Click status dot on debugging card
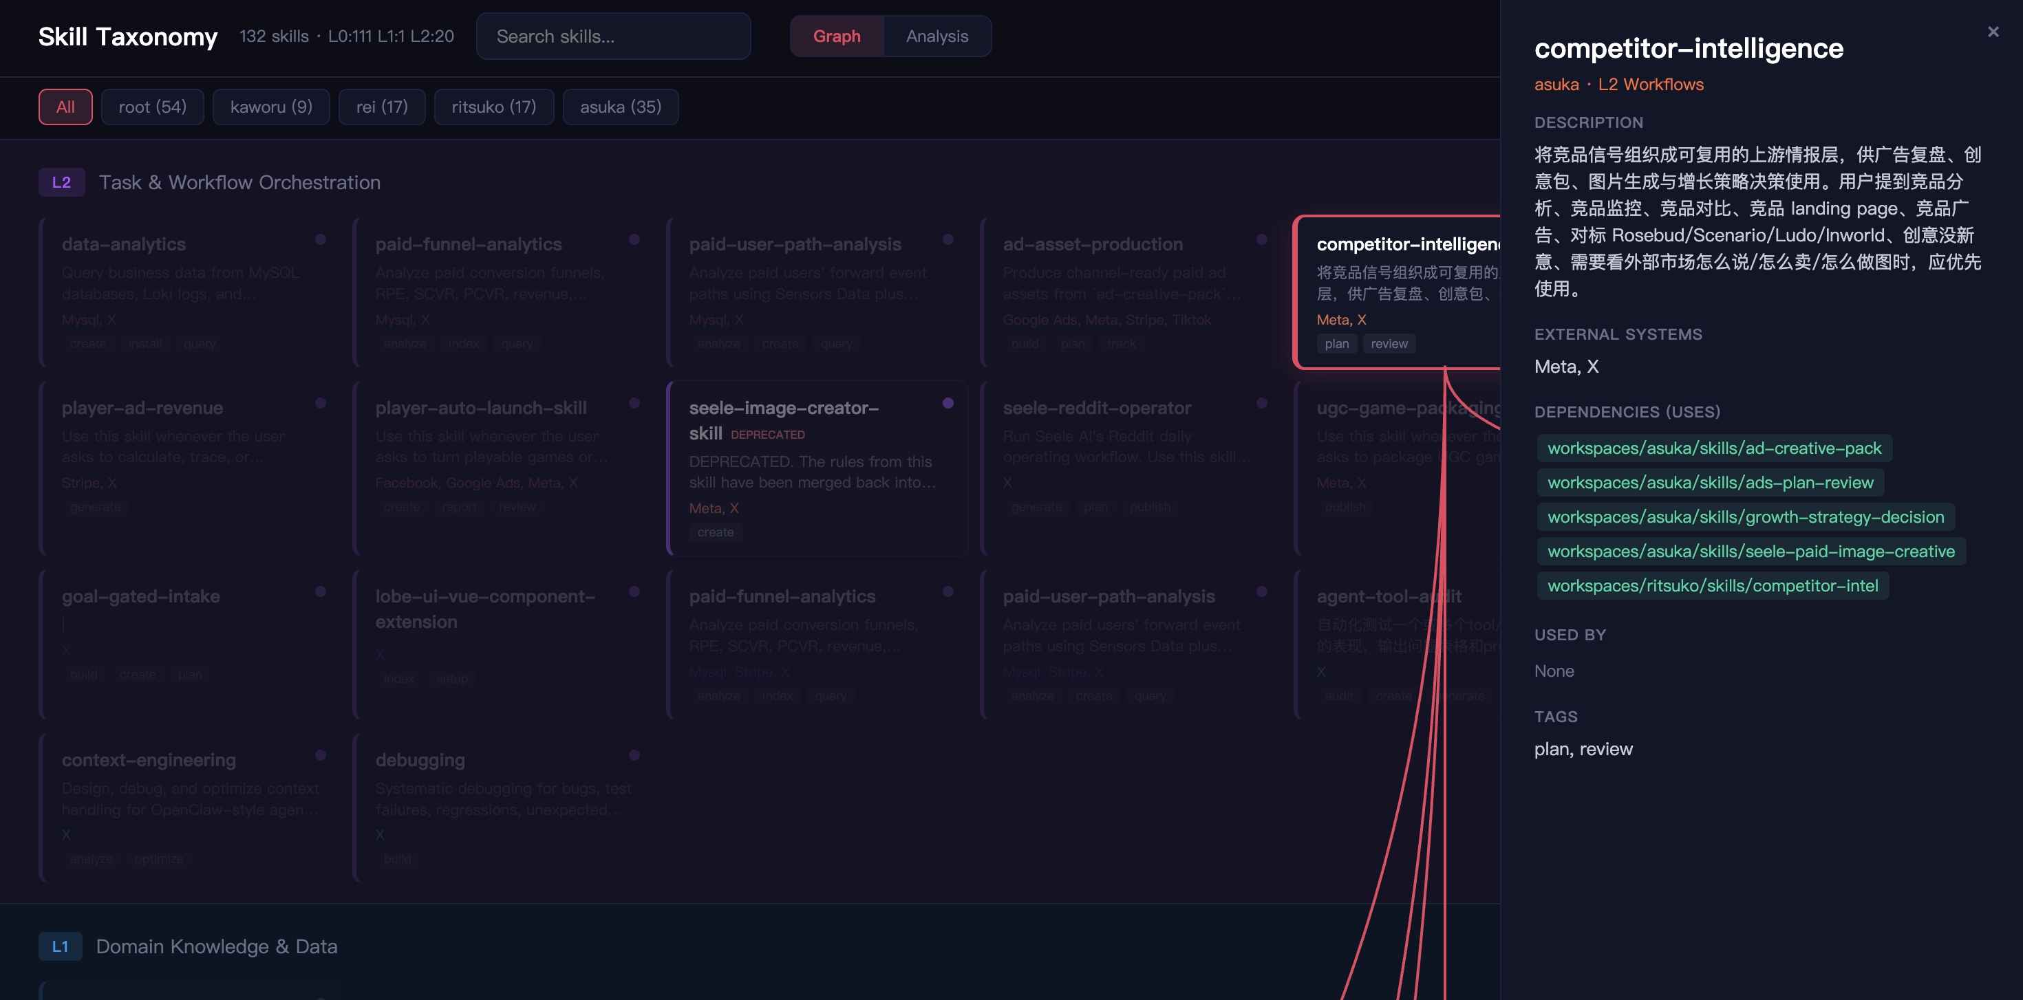2023x1000 pixels. [634, 755]
